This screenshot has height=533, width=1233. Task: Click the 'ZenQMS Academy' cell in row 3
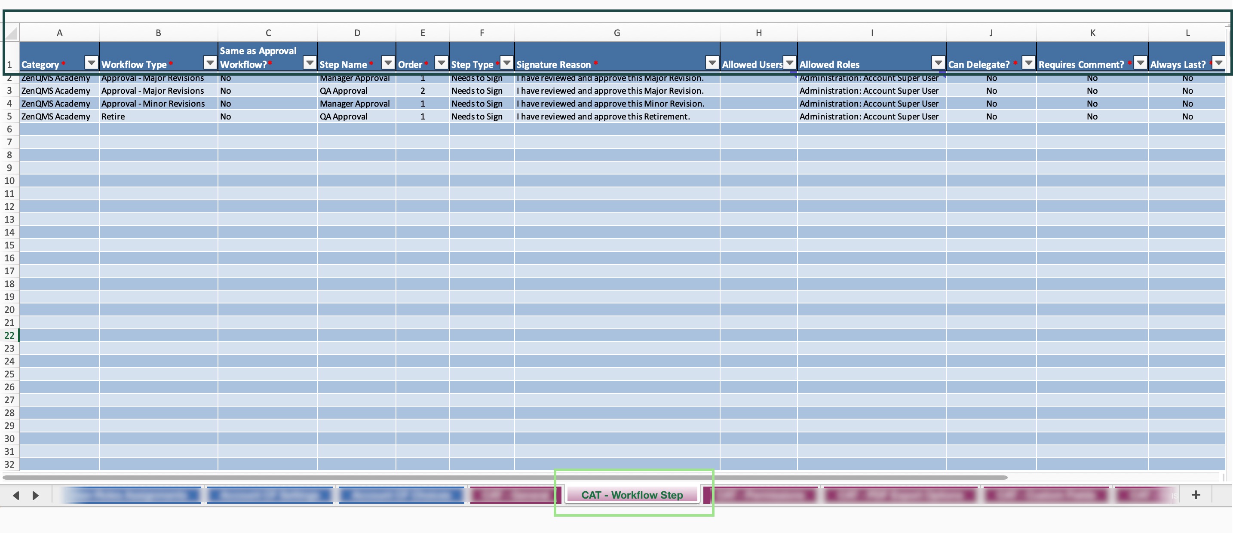[x=59, y=91]
